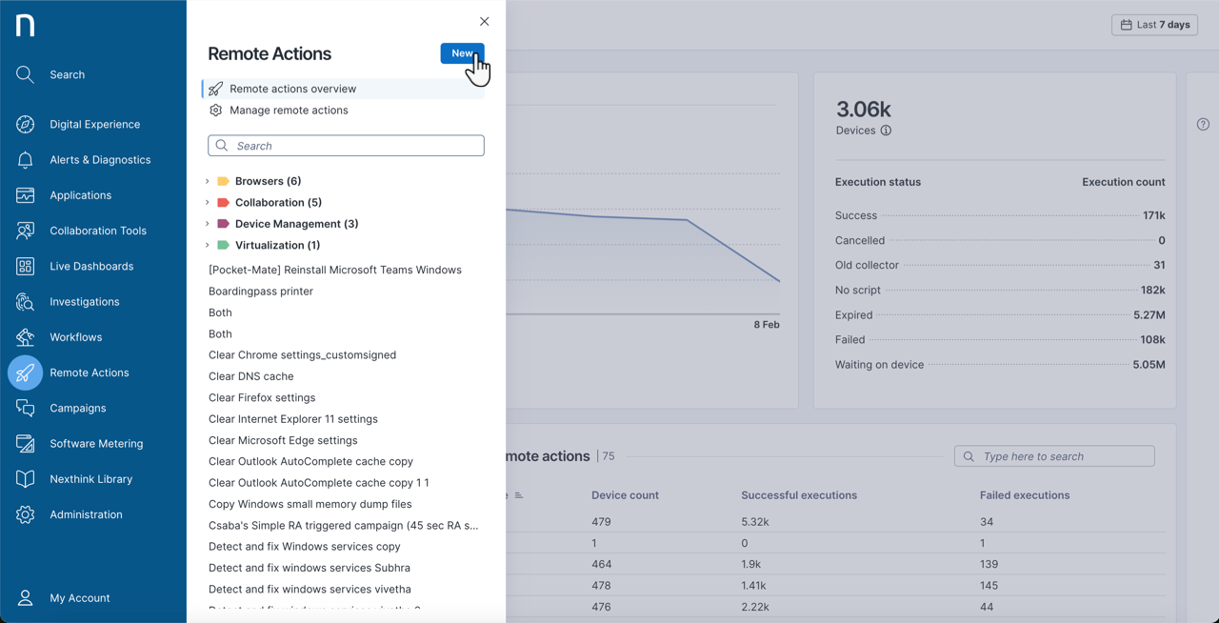The image size is (1219, 623).
Task: Open Alerts & Diagnostics
Action: [x=99, y=159]
